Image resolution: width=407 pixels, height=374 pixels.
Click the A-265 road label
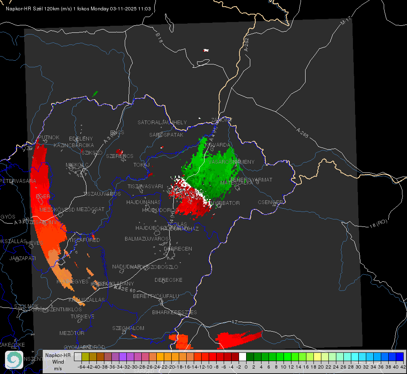coord(302,133)
